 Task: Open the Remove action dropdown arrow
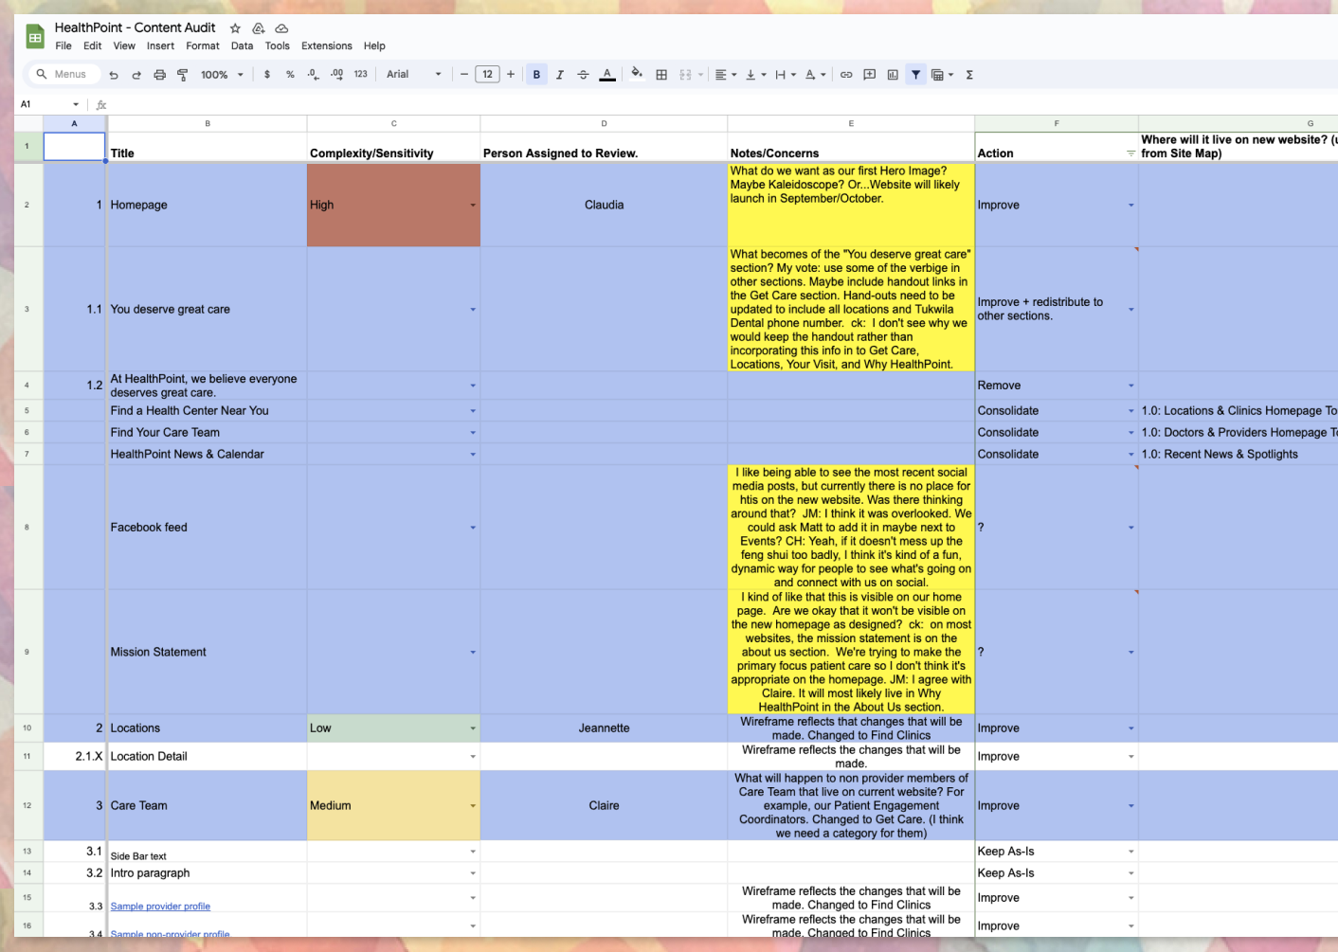click(x=1130, y=386)
